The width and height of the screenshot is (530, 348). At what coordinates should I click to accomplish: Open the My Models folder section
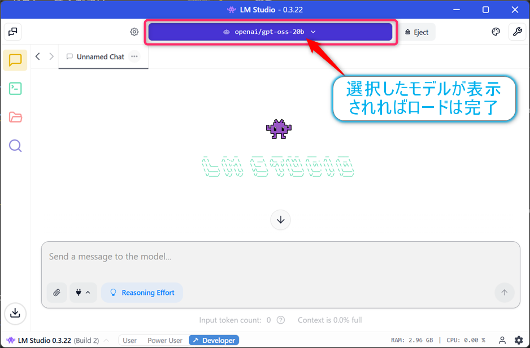click(x=15, y=118)
